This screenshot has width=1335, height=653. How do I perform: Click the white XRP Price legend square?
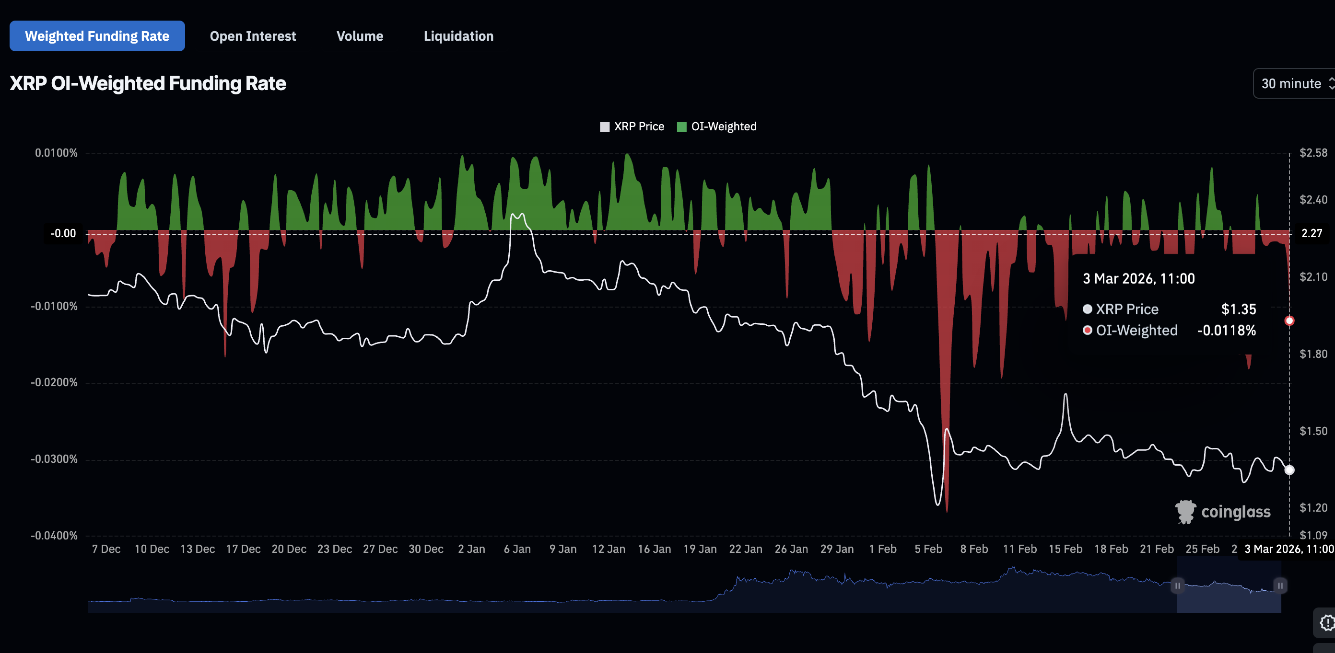604,127
